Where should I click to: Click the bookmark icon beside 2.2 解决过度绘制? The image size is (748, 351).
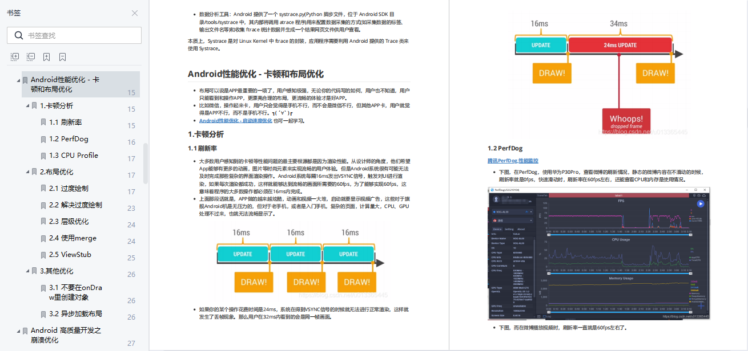(43, 205)
